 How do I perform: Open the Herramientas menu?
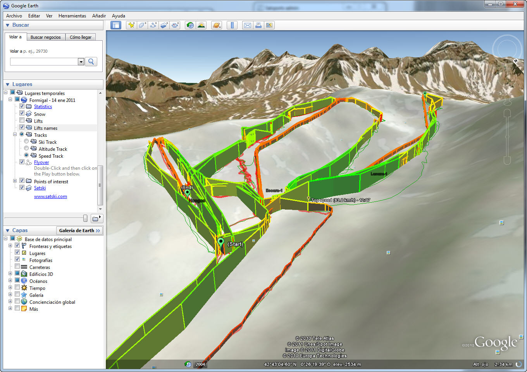coord(72,16)
